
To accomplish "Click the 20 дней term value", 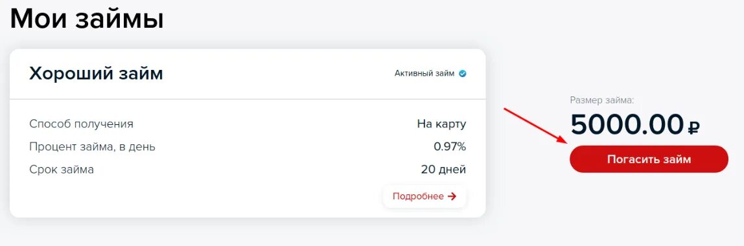I will pos(443,169).
